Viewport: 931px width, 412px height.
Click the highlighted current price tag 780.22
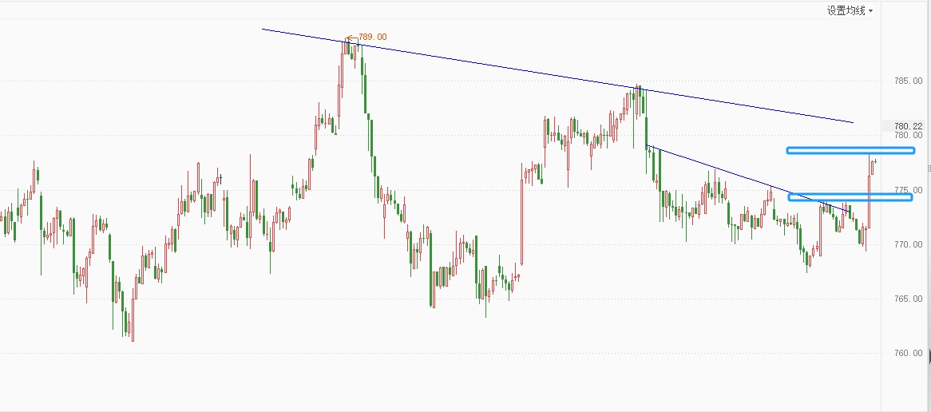point(908,126)
